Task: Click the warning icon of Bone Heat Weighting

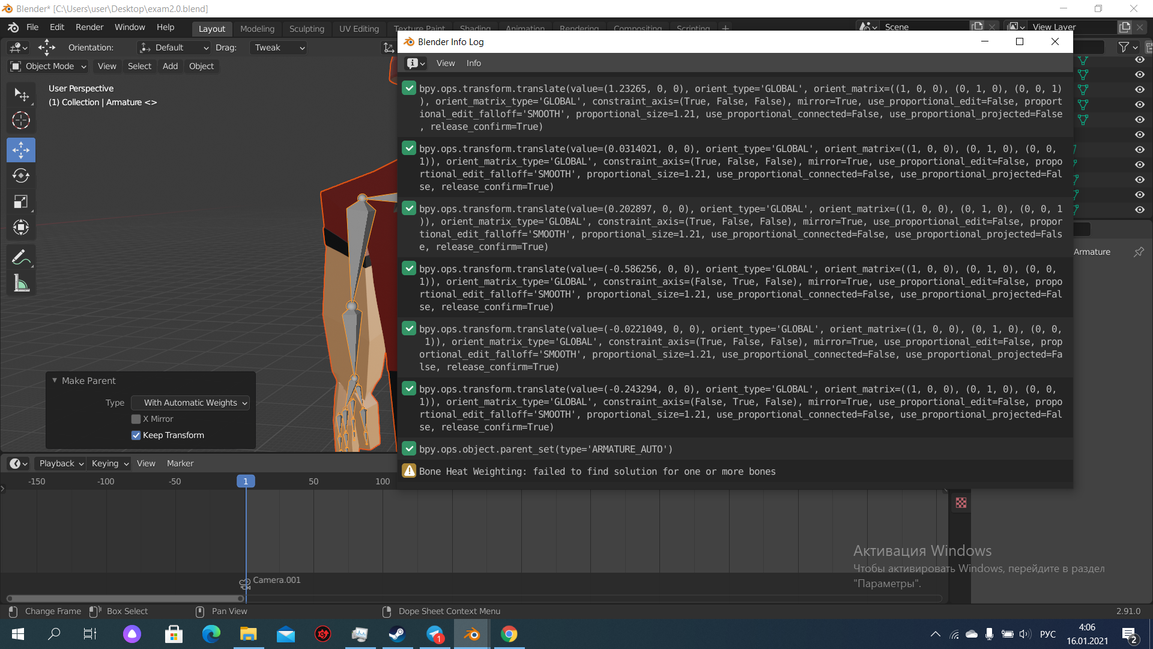Action: point(409,471)
